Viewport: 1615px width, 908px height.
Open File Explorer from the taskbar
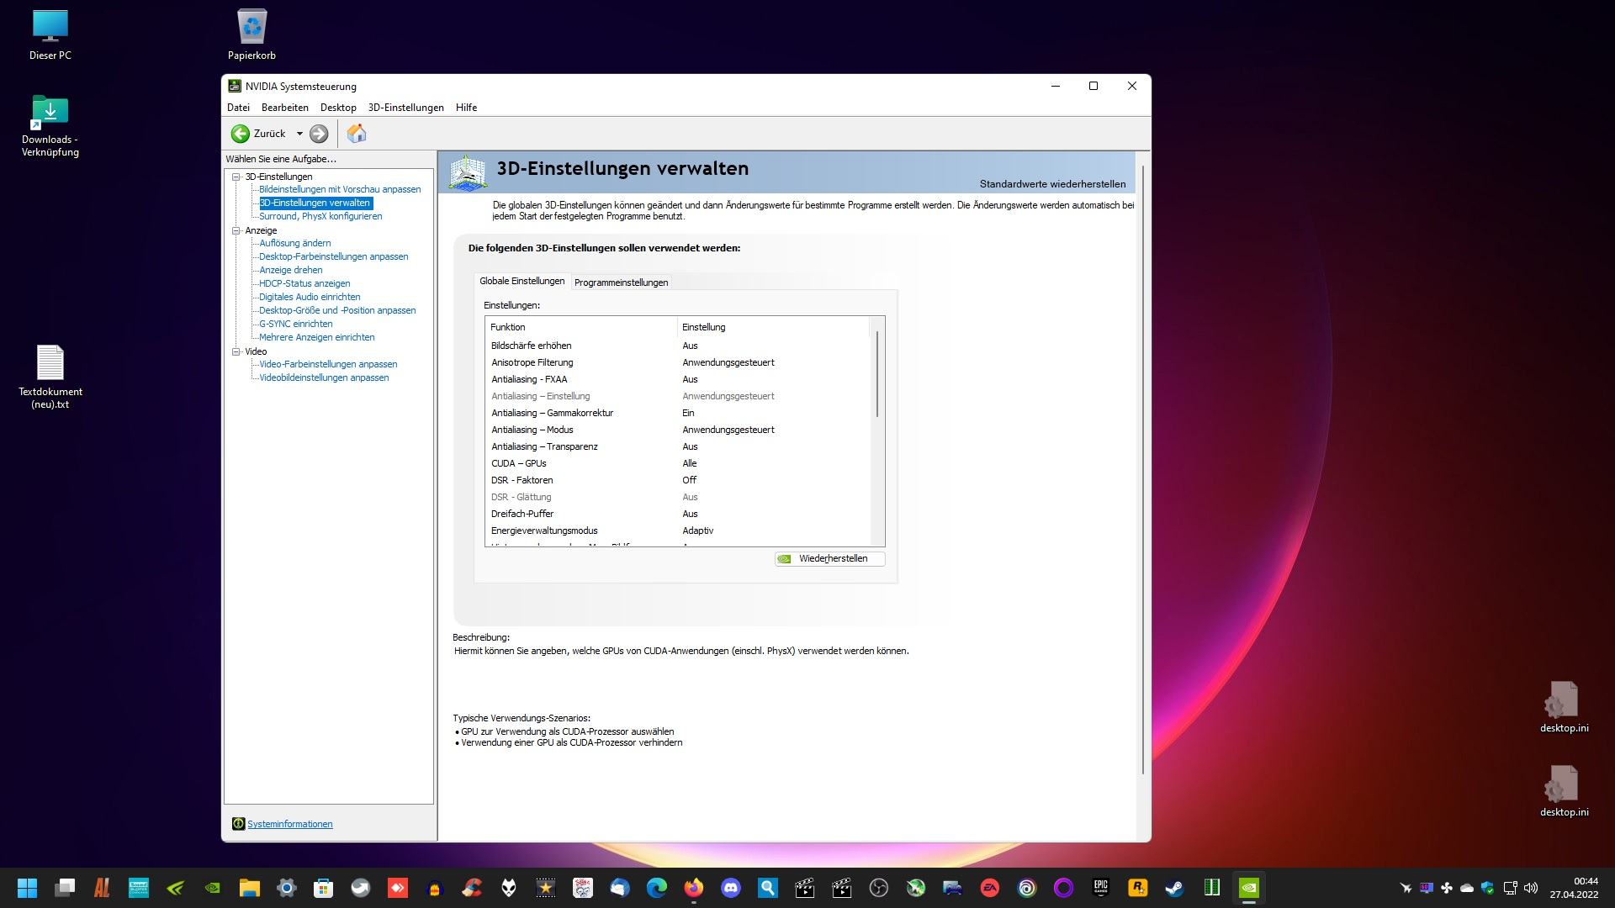coord(250,888)
